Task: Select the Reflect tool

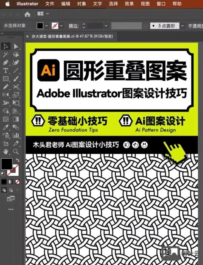Action: coord(6,95)
